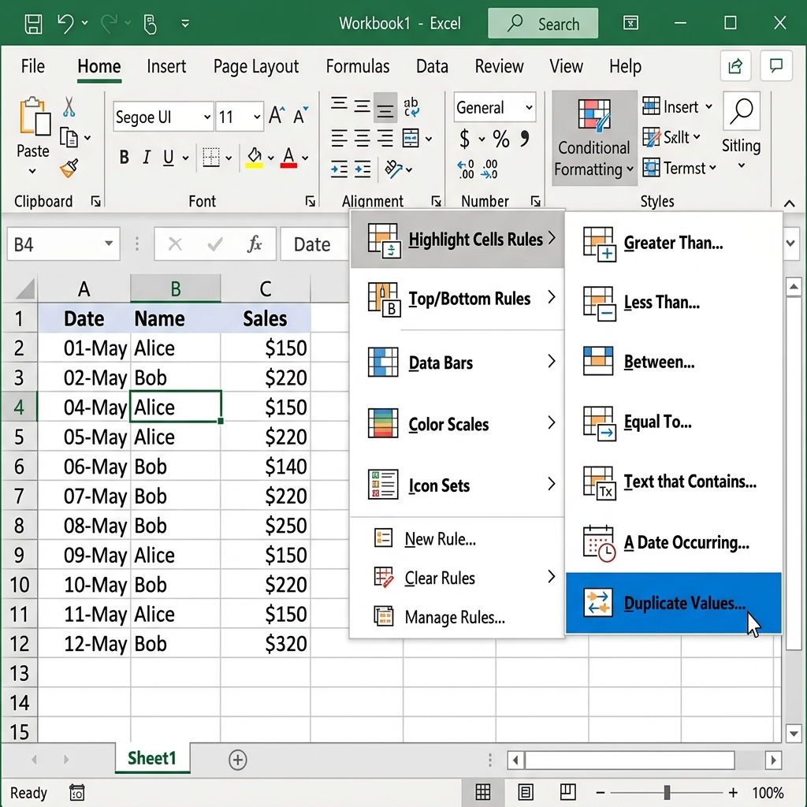Click the Search box in title bar
Image resolution: width=807 pixels, height=807 pixels.
click(543, 23)
